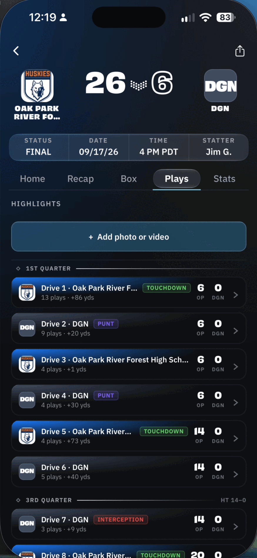Expand Drive 6 with its chevron
This screenshot has width=257, height=558.
[236, 474]
